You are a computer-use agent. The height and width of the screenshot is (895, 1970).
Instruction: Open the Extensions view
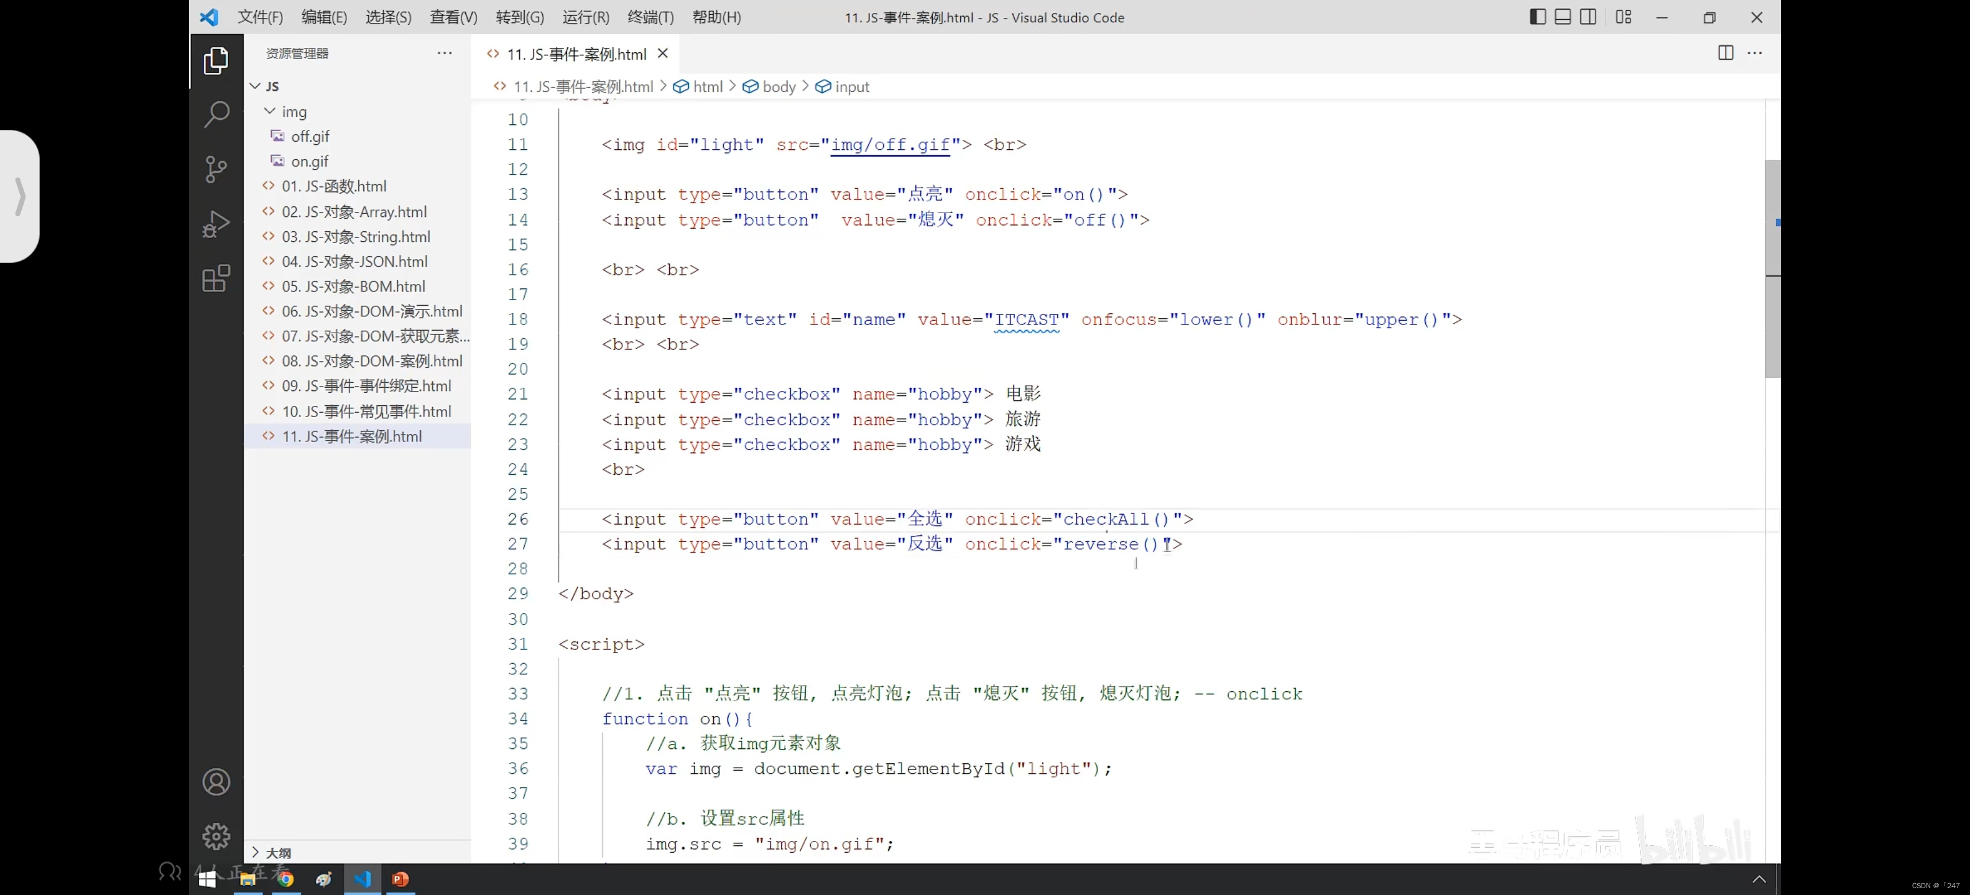tap(216, 278)
